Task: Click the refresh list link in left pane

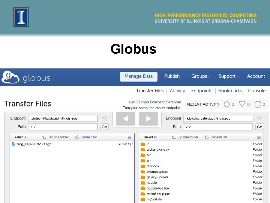Action: [x=90, y=137]
